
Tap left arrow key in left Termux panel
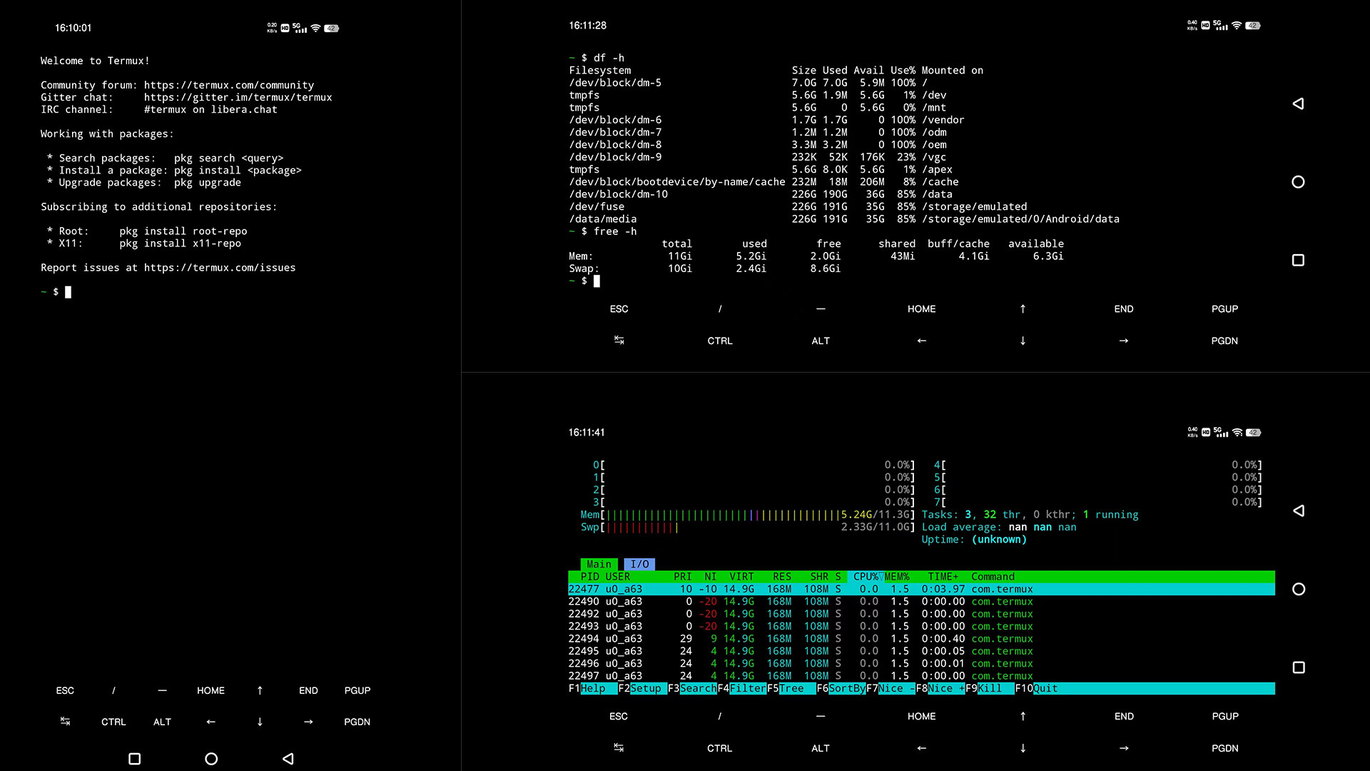[210, 722]
